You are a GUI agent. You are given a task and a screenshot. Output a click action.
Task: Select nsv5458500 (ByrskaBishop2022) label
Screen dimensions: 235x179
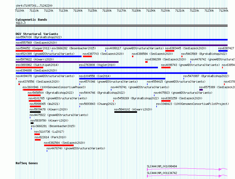click(x=51, y=93)
